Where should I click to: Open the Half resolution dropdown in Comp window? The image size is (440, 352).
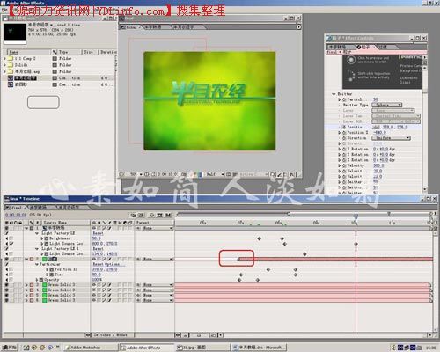[x=215, y=174]
